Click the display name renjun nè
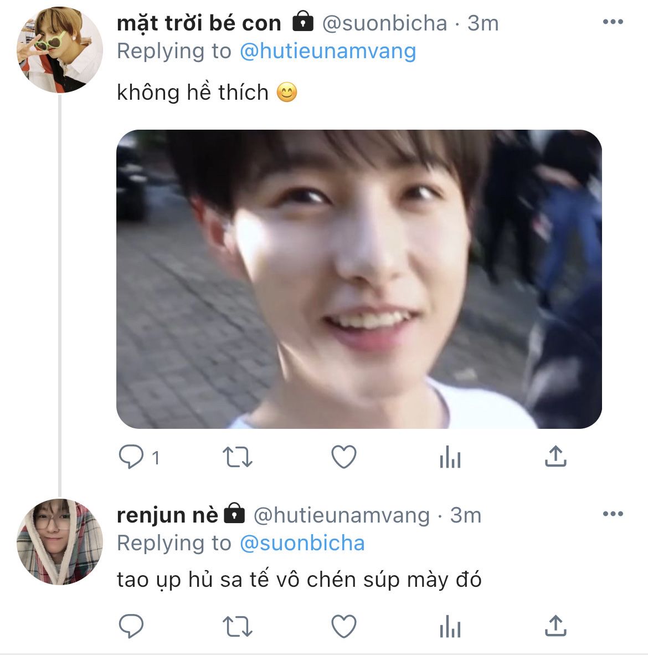The height and width of the screenshot is (655, 648). 167,515
